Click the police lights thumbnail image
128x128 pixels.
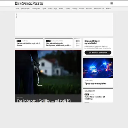tap(98, 68)
